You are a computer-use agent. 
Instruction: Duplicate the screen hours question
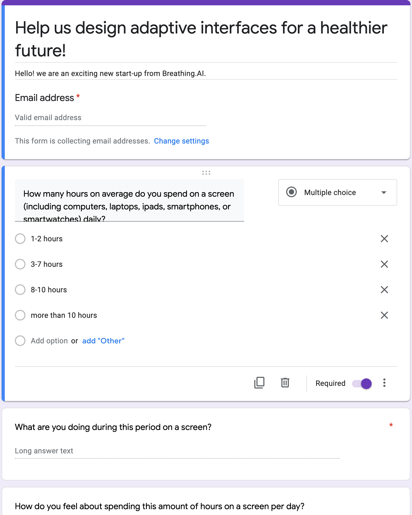(259, 383)
